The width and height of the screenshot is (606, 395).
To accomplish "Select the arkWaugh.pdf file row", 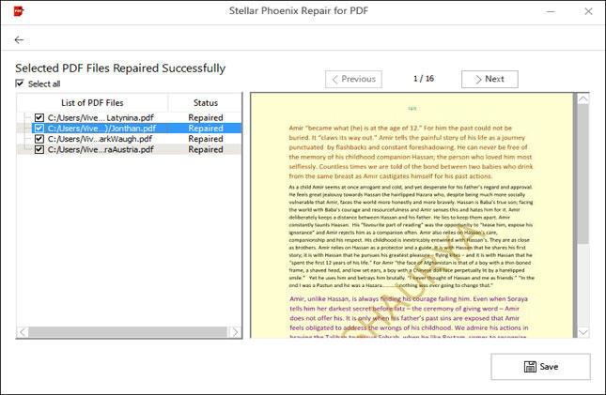I will tap(130, 139).
